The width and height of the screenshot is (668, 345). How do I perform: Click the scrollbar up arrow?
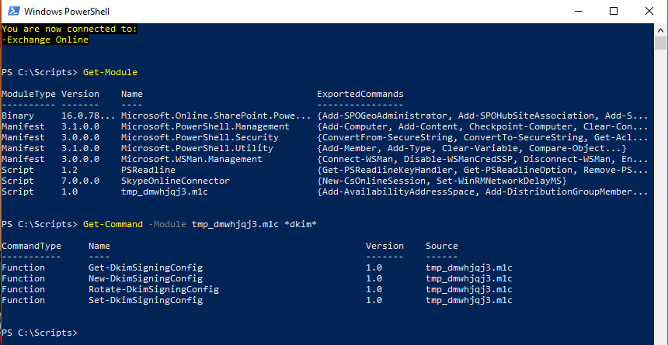pyautogui.click(x=661, y=29)
